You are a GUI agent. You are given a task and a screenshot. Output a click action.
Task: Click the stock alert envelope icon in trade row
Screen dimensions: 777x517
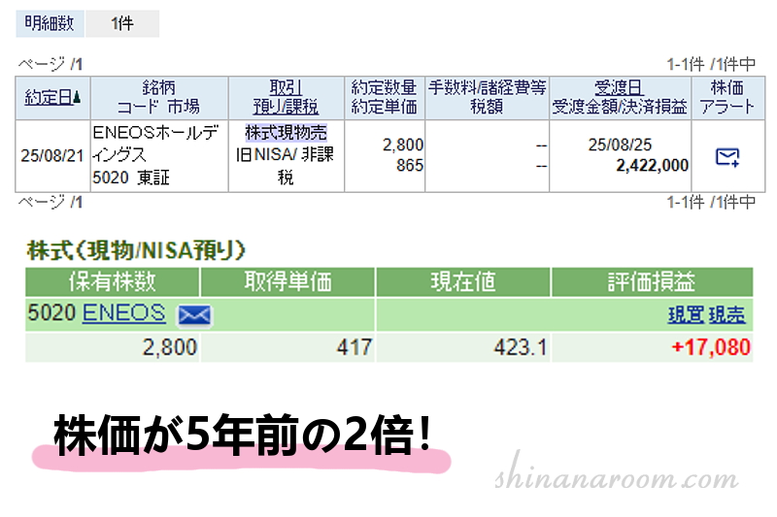[x=727, y=157]
